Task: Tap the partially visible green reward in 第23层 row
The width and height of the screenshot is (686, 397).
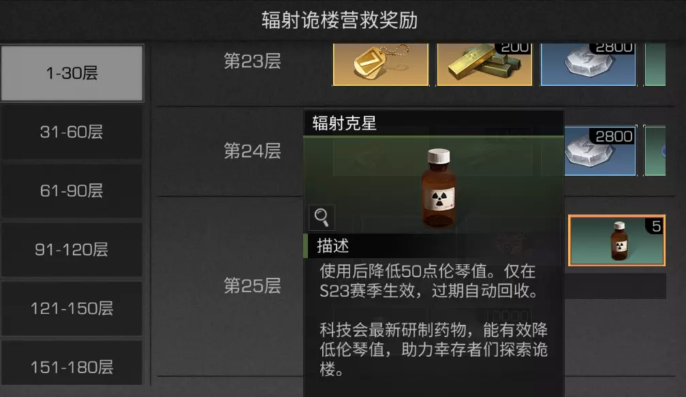Action: point(655,64)
